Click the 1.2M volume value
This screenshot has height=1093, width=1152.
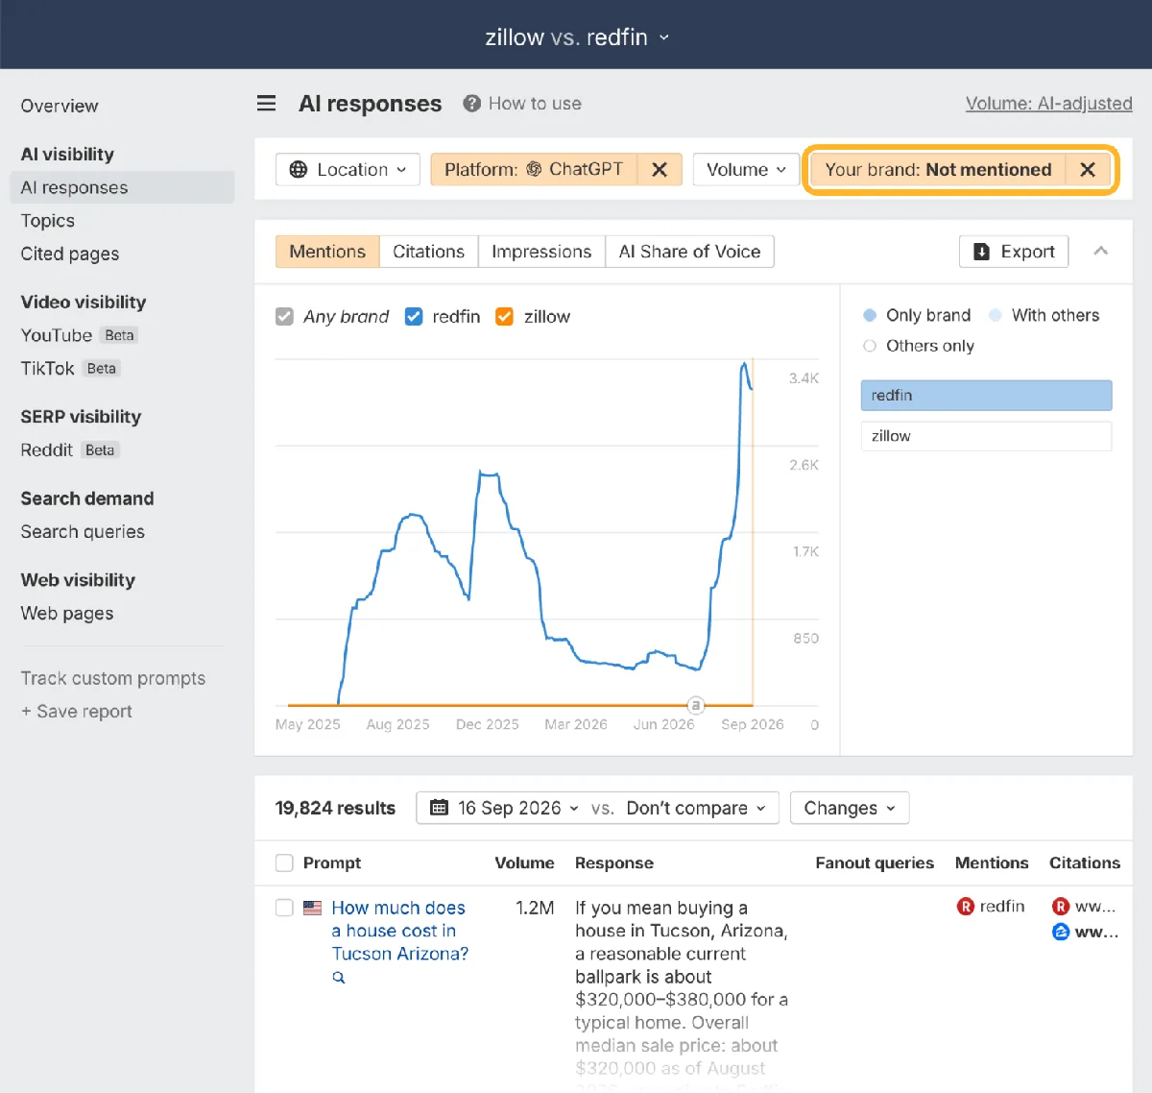[x=535, y=908]
